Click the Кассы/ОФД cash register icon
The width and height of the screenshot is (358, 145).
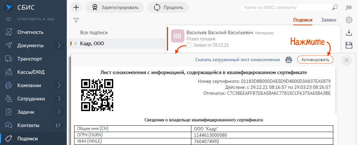tap(9, 72)
